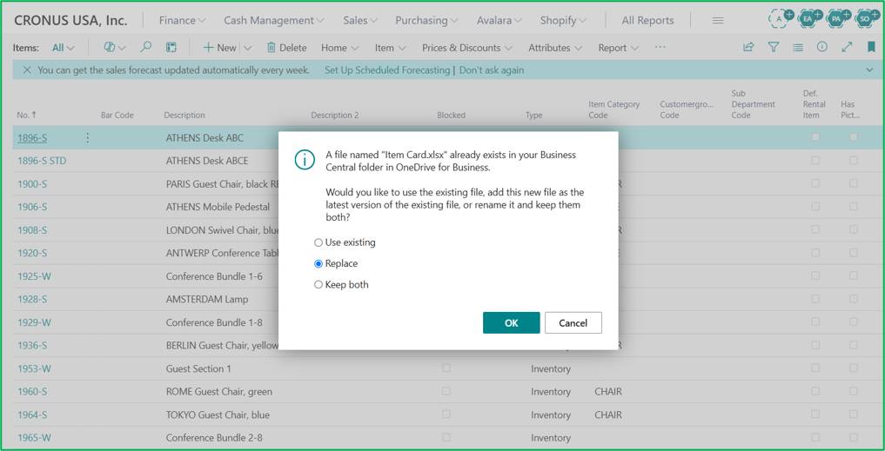Show the information FactBox icon

[821, 47]
